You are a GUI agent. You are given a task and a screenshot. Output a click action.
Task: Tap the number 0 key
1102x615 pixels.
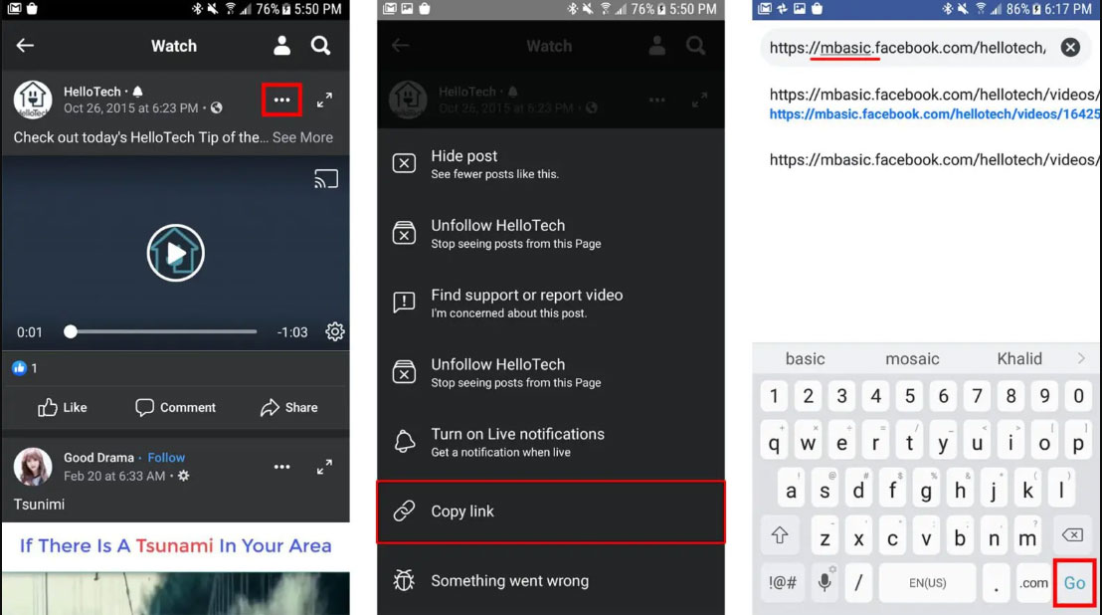(1078, 396)
